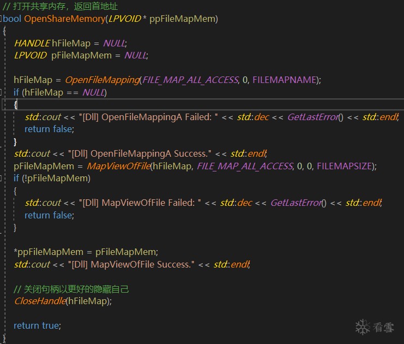This screenshot has height=344, width=404.
Task: Click FILE_MAP_ALL_ACCESS inside the MapViewOfFile call
Action: tap(245, 166)
